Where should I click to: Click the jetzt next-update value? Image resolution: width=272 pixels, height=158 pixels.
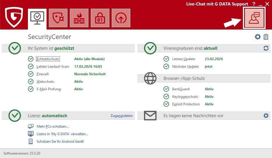coord(209,67)
